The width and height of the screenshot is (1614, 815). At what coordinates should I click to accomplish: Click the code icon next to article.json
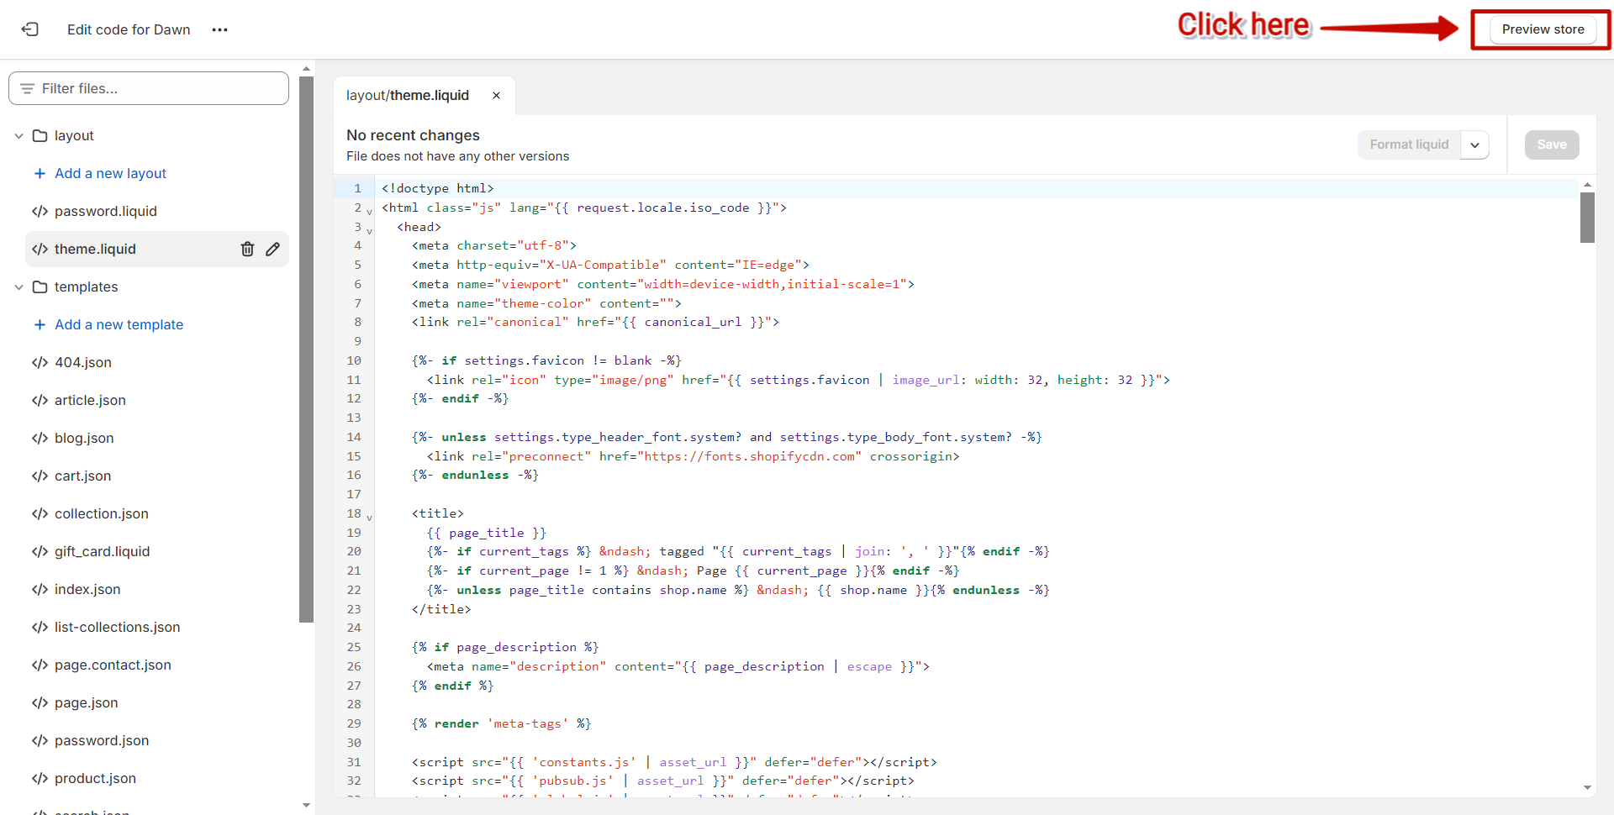40,400
